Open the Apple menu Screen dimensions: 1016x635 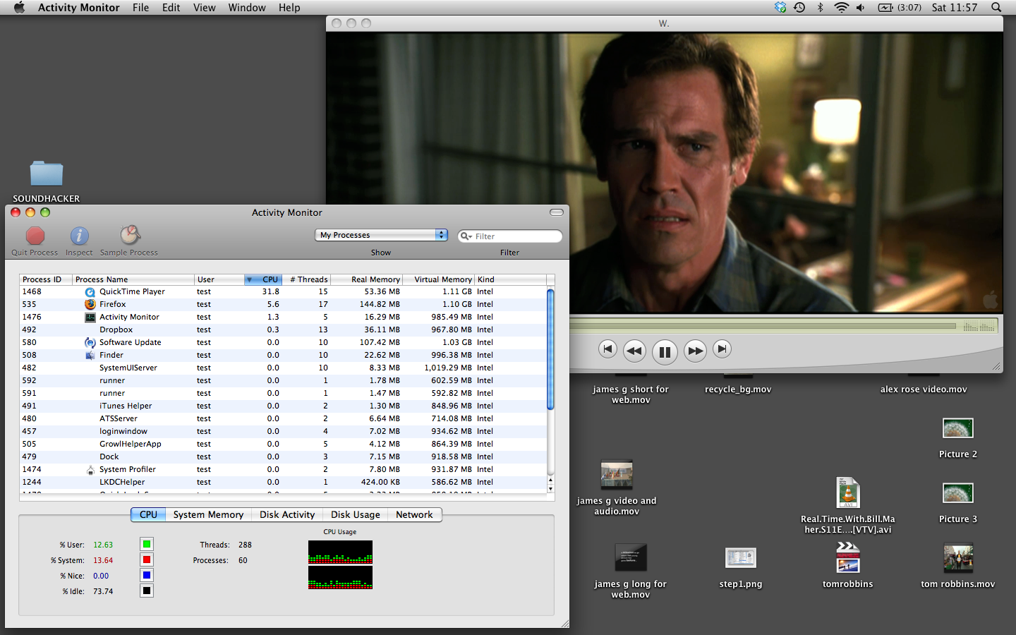point(19,8)
